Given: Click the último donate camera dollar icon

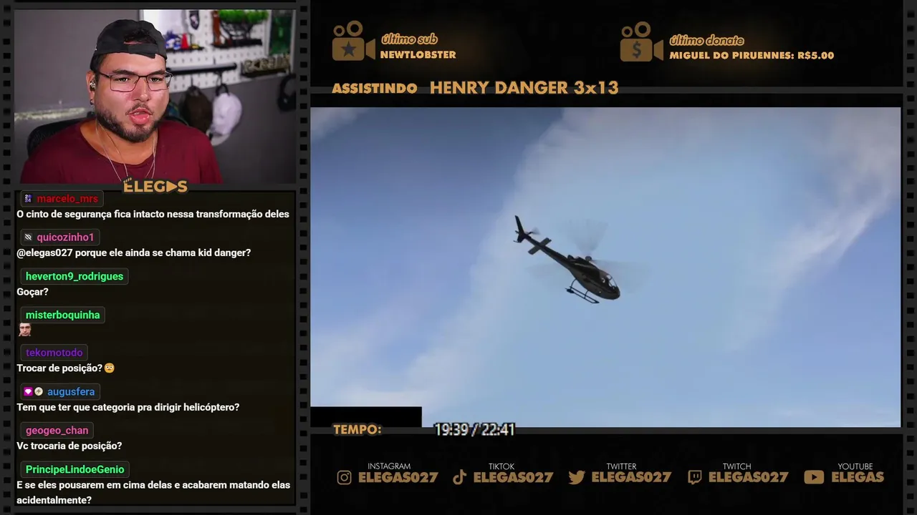Looking at the screenshot, I should (642, 41).
